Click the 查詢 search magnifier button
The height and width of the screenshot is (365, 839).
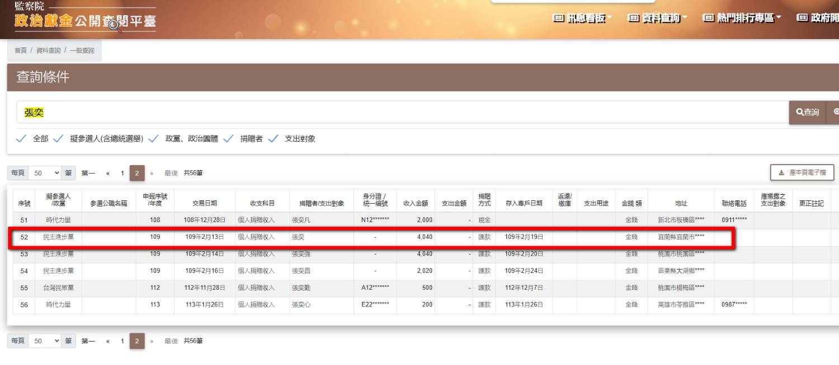tap(807, 112)
